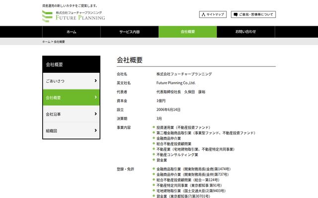Click the speech bubble icon in ご意見 button

point(236,14)
